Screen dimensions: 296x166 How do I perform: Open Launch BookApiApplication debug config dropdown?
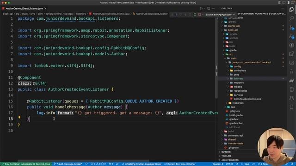coord(220,14)
